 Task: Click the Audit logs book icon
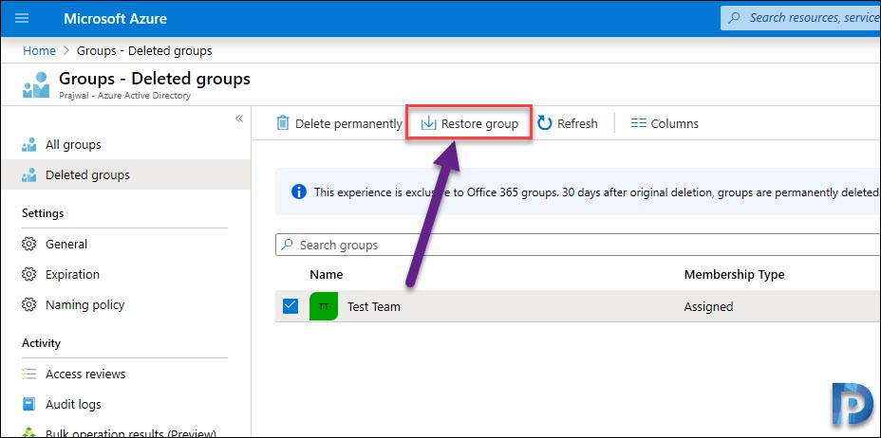coord(28,405)
